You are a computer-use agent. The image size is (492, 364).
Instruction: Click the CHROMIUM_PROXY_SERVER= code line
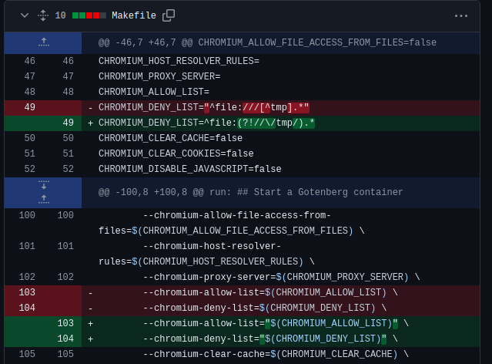coord(159,76)
